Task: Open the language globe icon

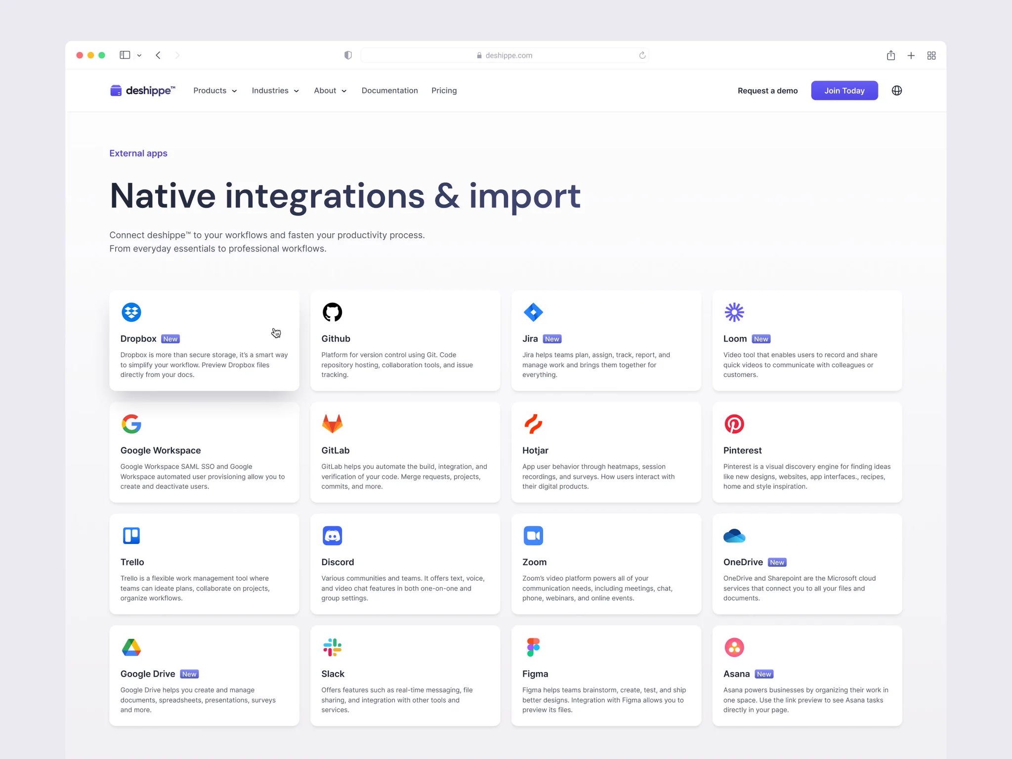Action: click(x=897, y=90)
